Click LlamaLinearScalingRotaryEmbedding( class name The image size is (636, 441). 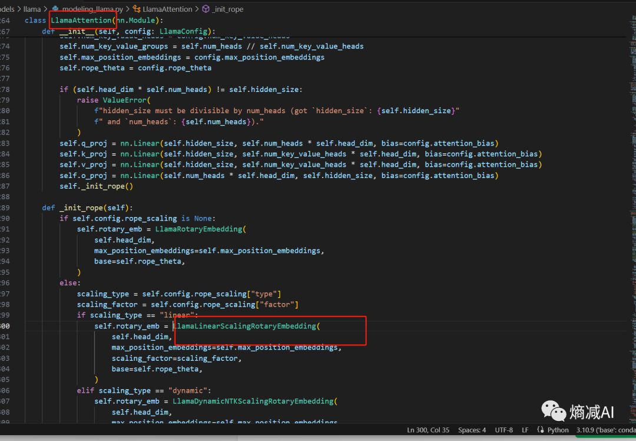pos(246,326)
